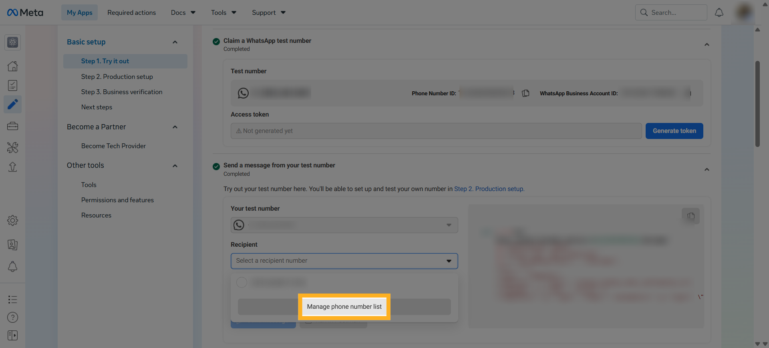Open the wrench tools icon in sidebar
This screenshot has height=348, width=769.
[x=12, y=147]
